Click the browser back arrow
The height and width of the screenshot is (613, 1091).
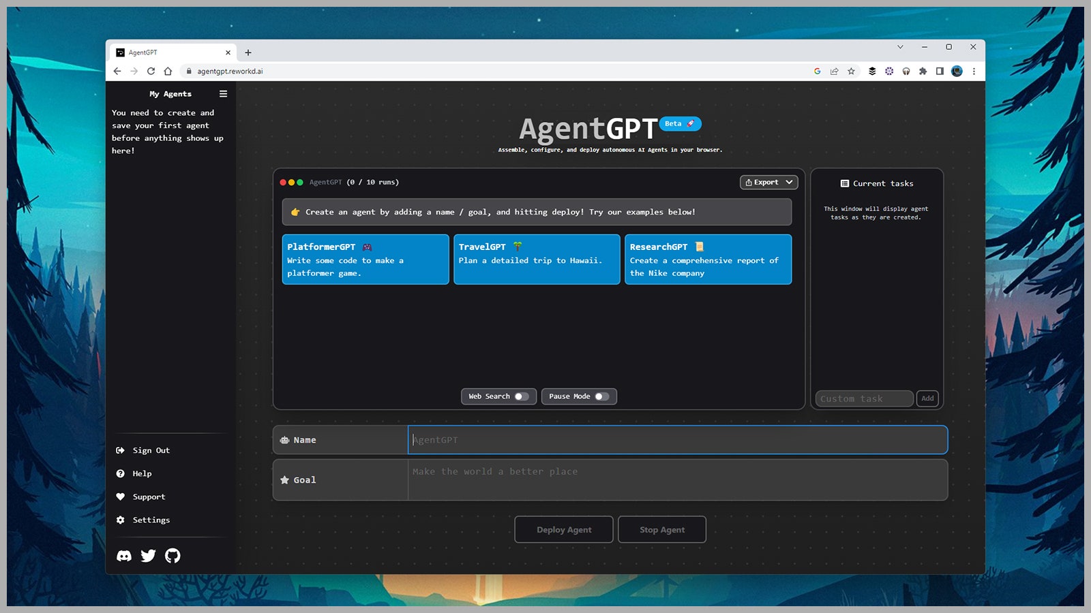click(x=117, y=71)
